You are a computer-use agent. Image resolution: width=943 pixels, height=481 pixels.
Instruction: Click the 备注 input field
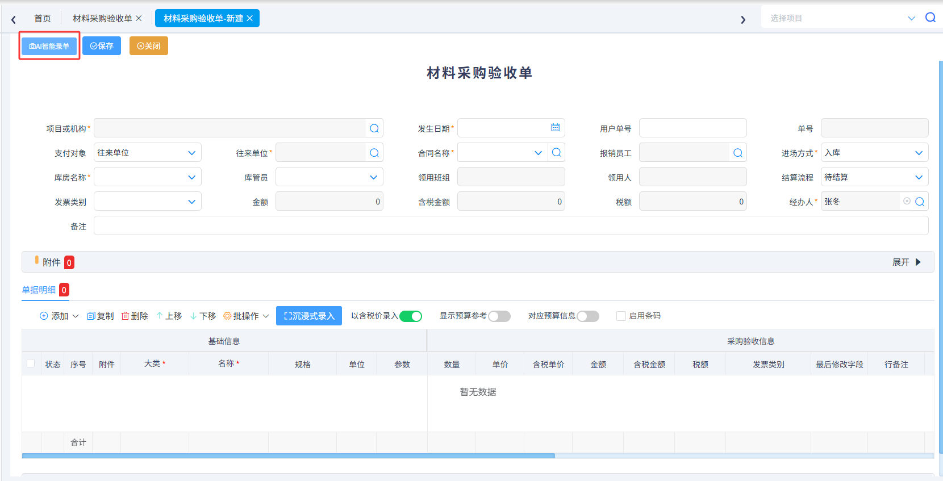click(511, 225)
